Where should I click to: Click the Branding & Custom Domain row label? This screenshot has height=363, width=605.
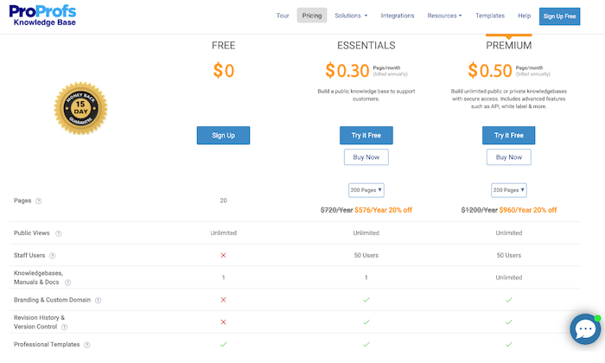tap(52, 300)
